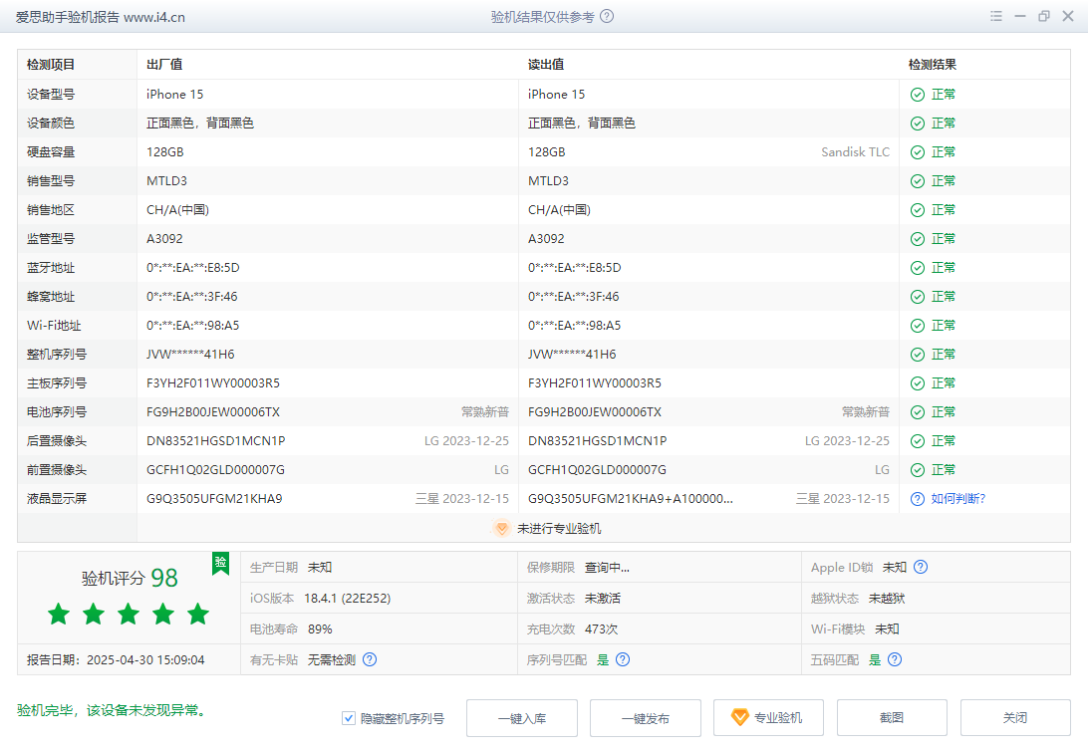
Task: Click the heart shield icon near 未进行专业验机
Action: click(x=502, y=528)
